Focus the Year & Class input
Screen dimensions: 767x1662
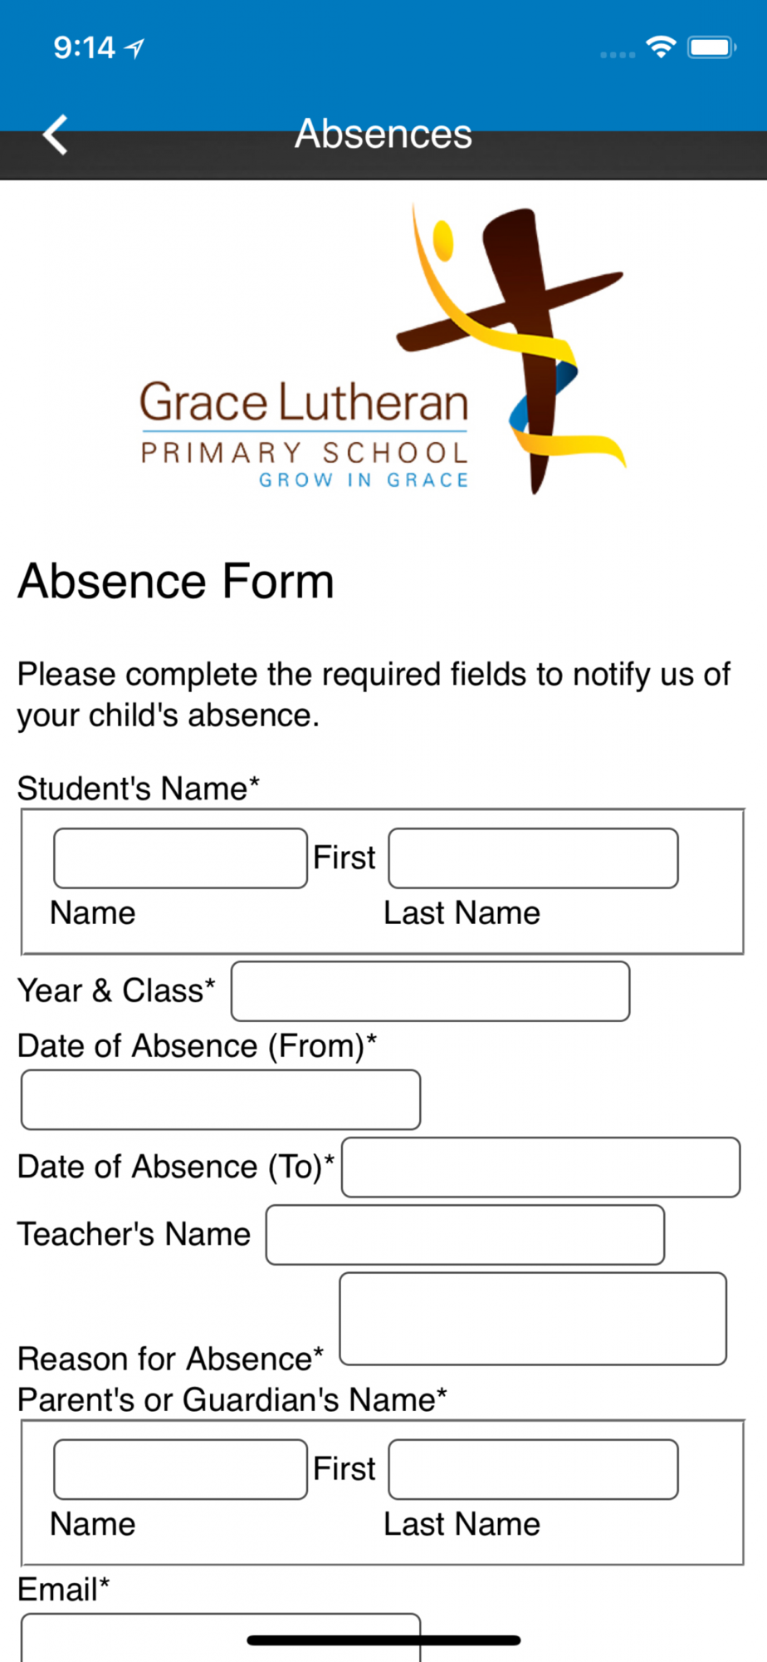[430, 991]
